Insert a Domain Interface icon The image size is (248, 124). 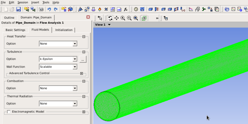(x=176, y=9)
